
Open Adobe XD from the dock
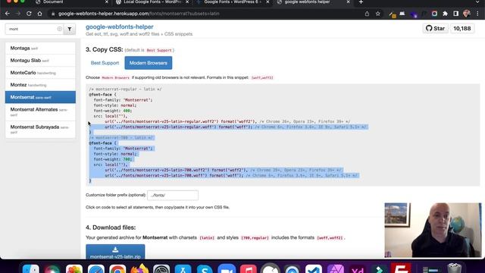[x=357, y=268]
